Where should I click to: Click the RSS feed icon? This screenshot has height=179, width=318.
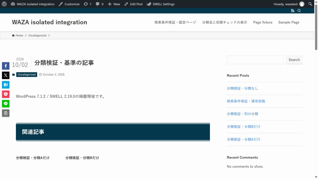pyautogui.click(x=293, y=11)
